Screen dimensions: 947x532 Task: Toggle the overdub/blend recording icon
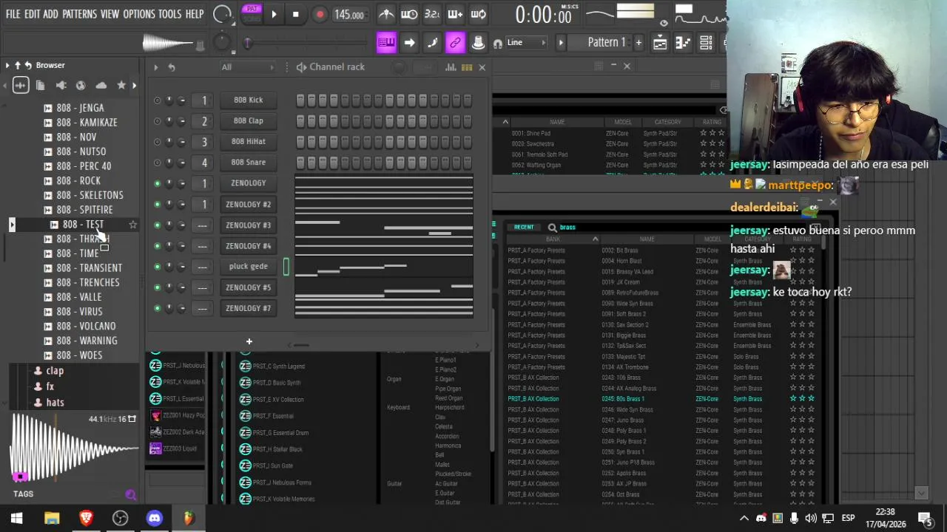tap(455, 14)
